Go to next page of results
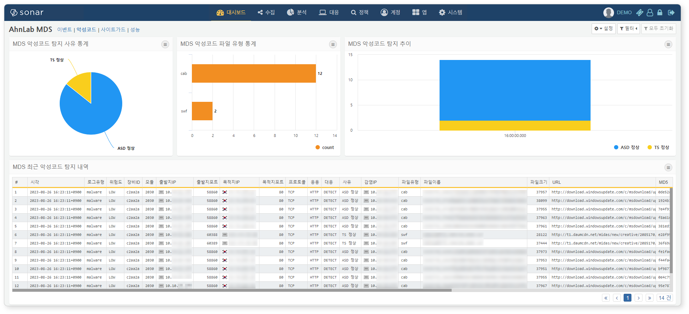Screen dimensions: 689x314 click(x=639, y=298)
